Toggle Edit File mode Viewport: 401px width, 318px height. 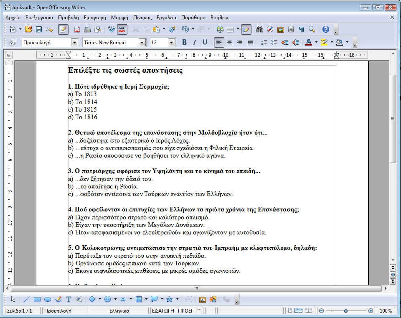pyautogui.click(x=63, y=29)
